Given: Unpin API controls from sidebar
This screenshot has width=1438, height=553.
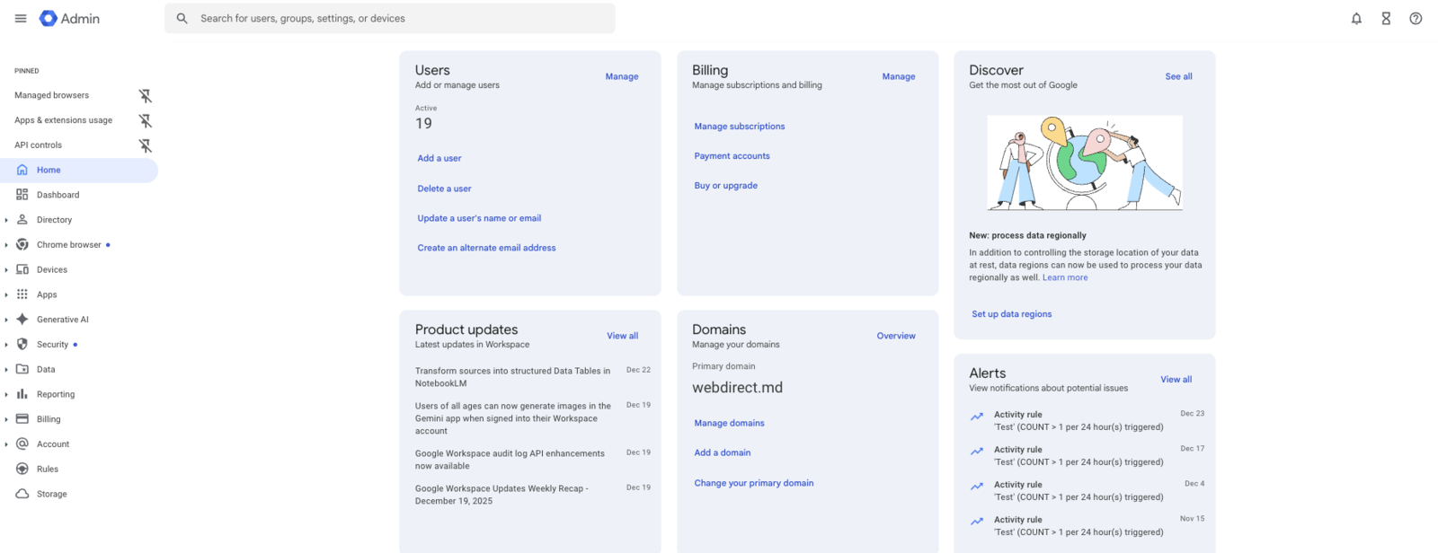Looking at the screenshot, I should [x=145, y=145].
